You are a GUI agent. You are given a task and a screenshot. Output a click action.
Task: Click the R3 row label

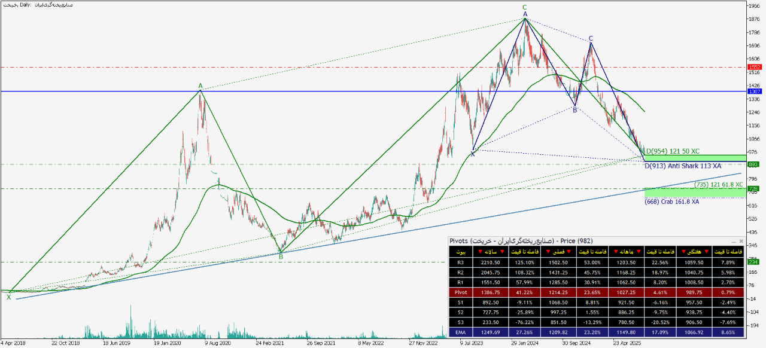coord(460,263)
